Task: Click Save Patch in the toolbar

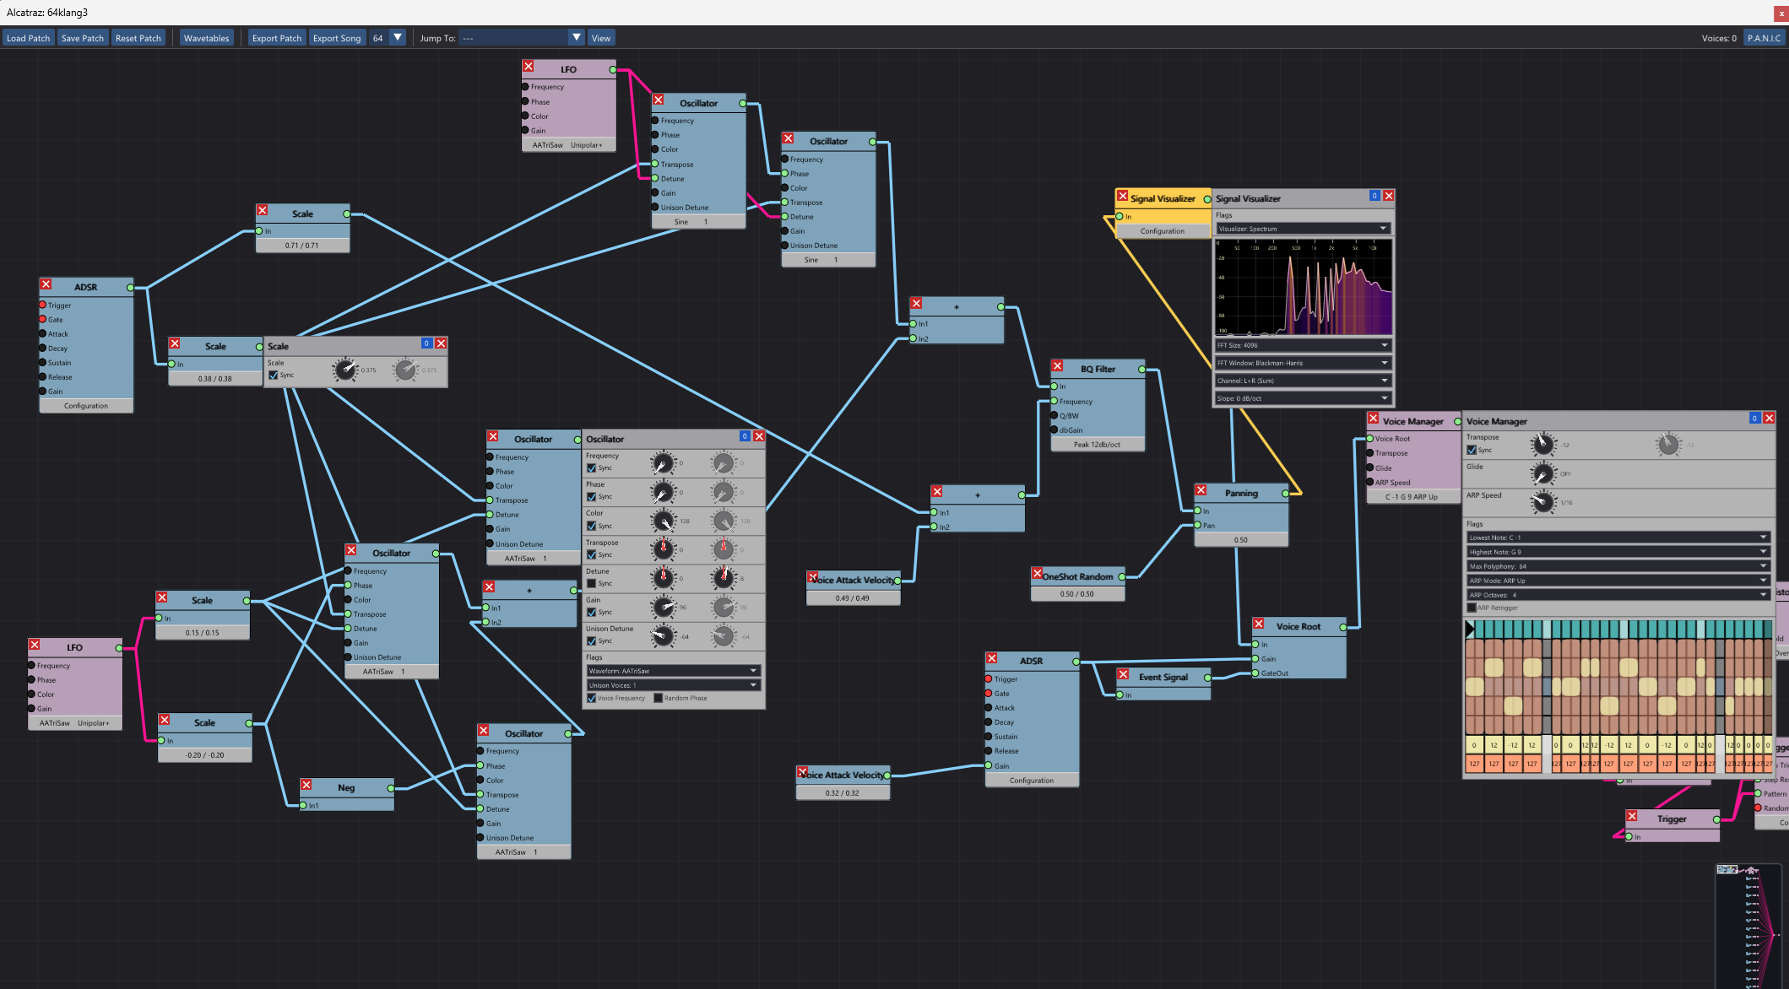Action: (83, 38)
